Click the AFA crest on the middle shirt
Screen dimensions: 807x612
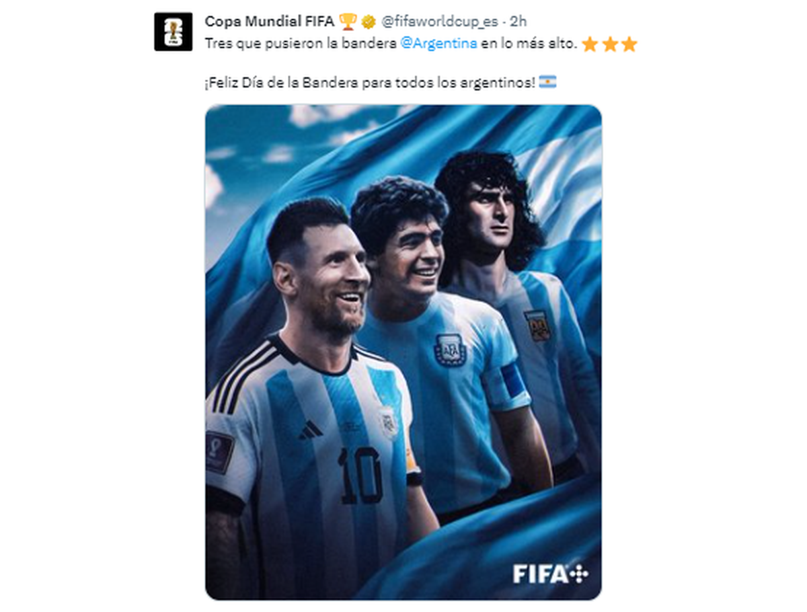450,350
